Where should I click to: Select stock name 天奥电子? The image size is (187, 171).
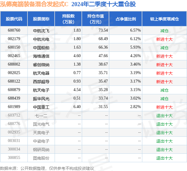pos(41,133)
